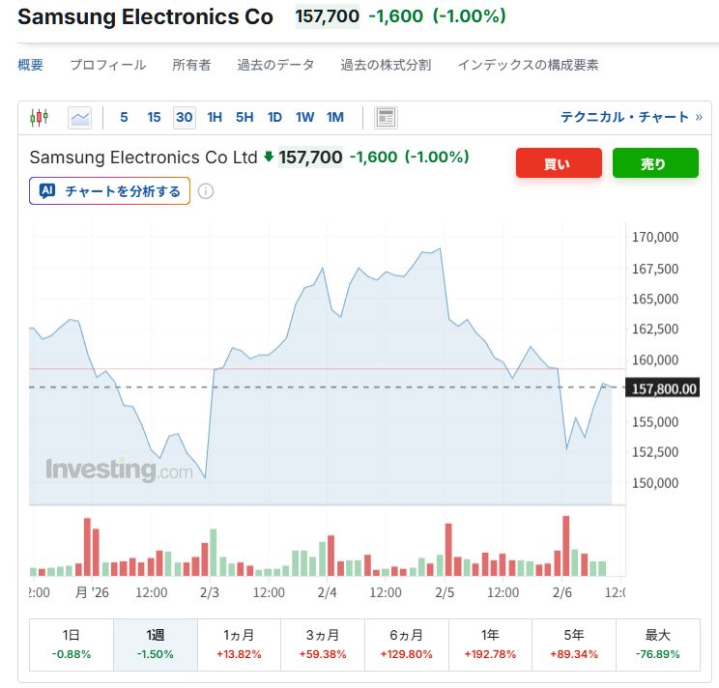Go to インデックスの構成要素 tab

tap(528, 65)
